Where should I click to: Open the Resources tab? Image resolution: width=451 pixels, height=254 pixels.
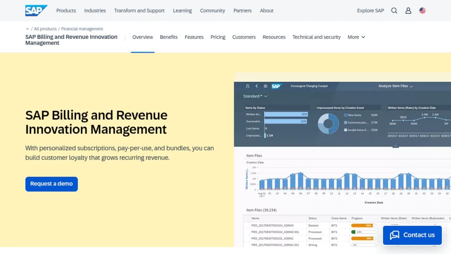pyautogui.click(x=274, y=37)
